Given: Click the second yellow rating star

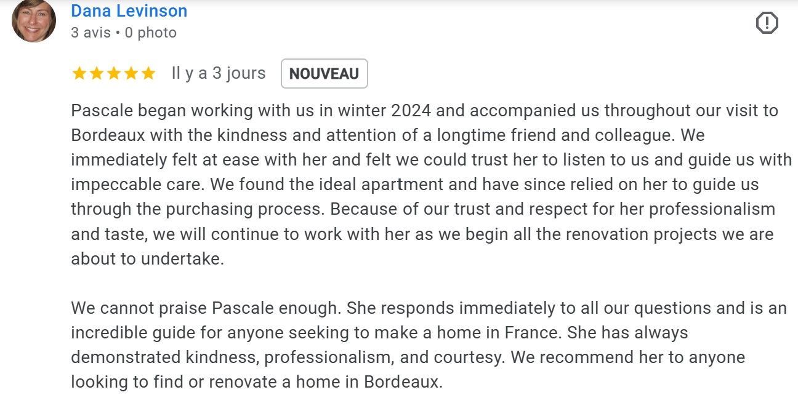Looking at the screenshot, I should [x=96, y=74].
